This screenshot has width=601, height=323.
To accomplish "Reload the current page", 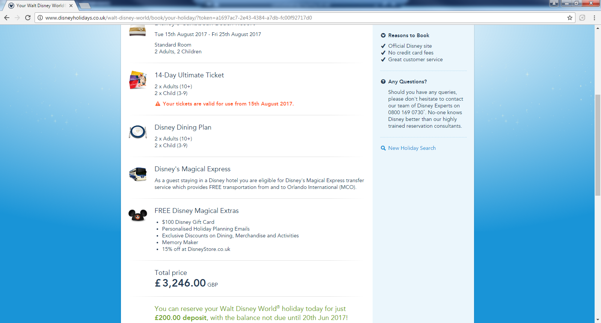I will coord(28,18).
